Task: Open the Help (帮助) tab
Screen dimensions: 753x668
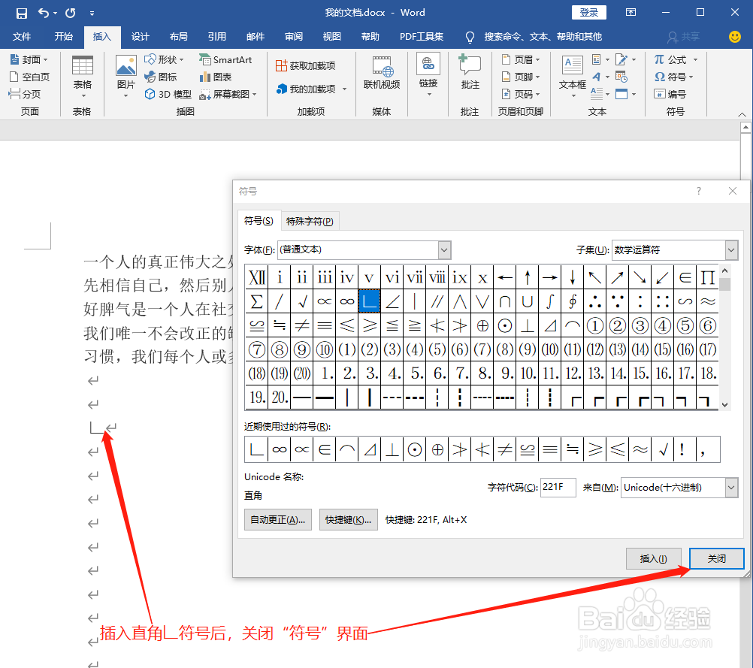Action: 370,37
